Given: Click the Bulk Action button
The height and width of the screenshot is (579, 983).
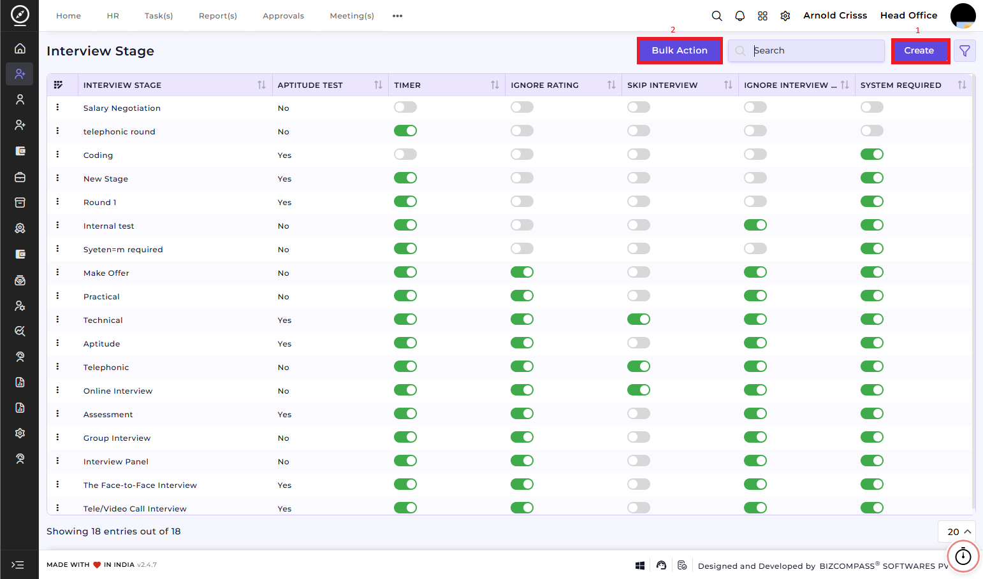Looking at the screenshot, I should 680,51.
